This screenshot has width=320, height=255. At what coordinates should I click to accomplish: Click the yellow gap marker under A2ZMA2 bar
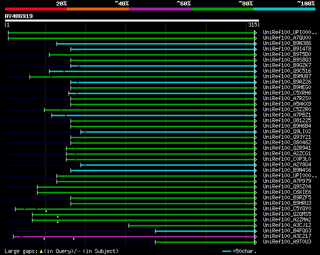(58, 222)
